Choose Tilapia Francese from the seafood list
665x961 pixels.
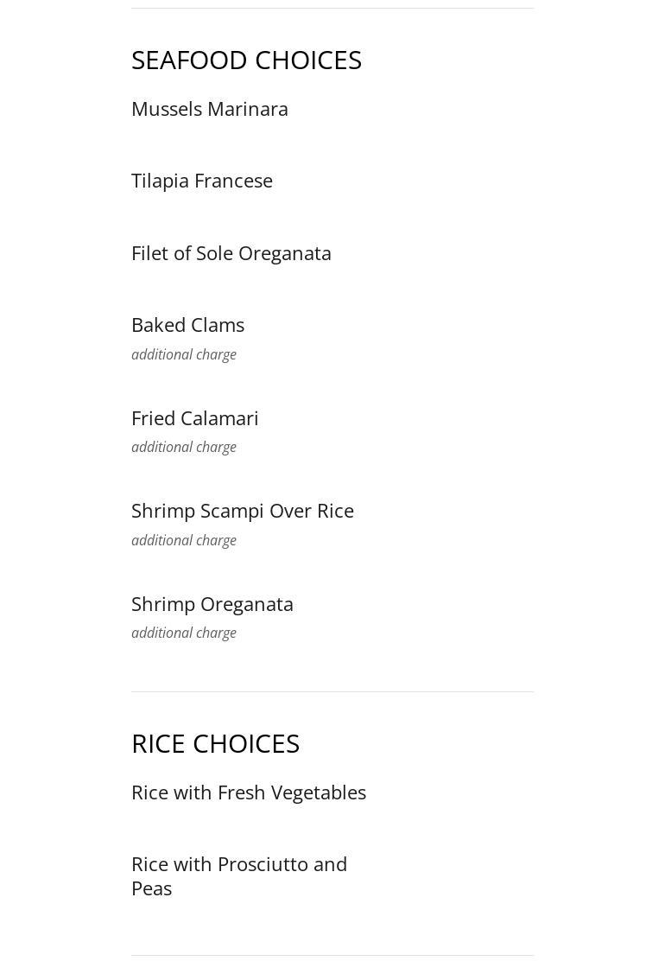(202, 181)
